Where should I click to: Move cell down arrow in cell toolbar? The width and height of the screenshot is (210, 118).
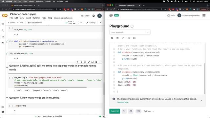[x=81, y=62]
